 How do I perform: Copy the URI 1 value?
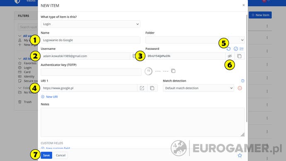tap(152, 88)
